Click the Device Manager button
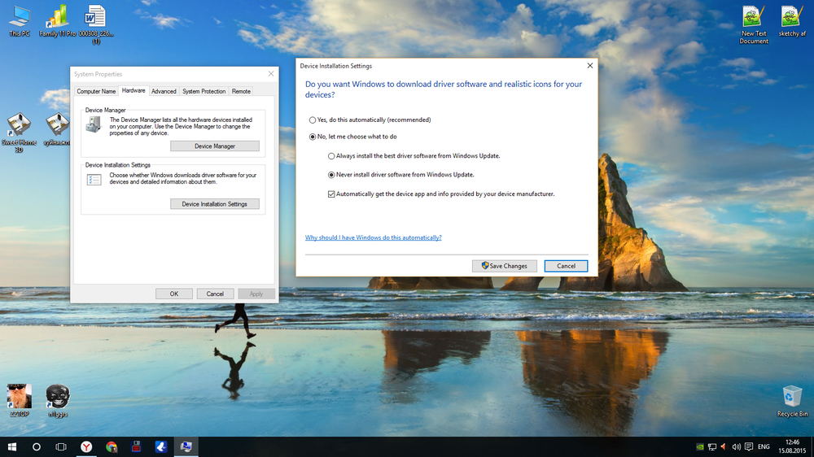 [x=214, y=146]
